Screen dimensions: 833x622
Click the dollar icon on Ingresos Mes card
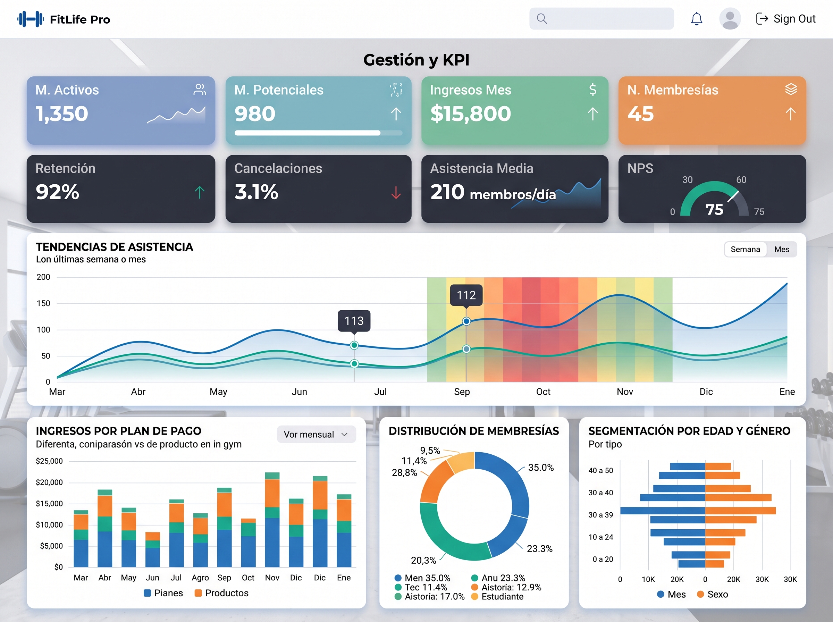tap(592, 90)
